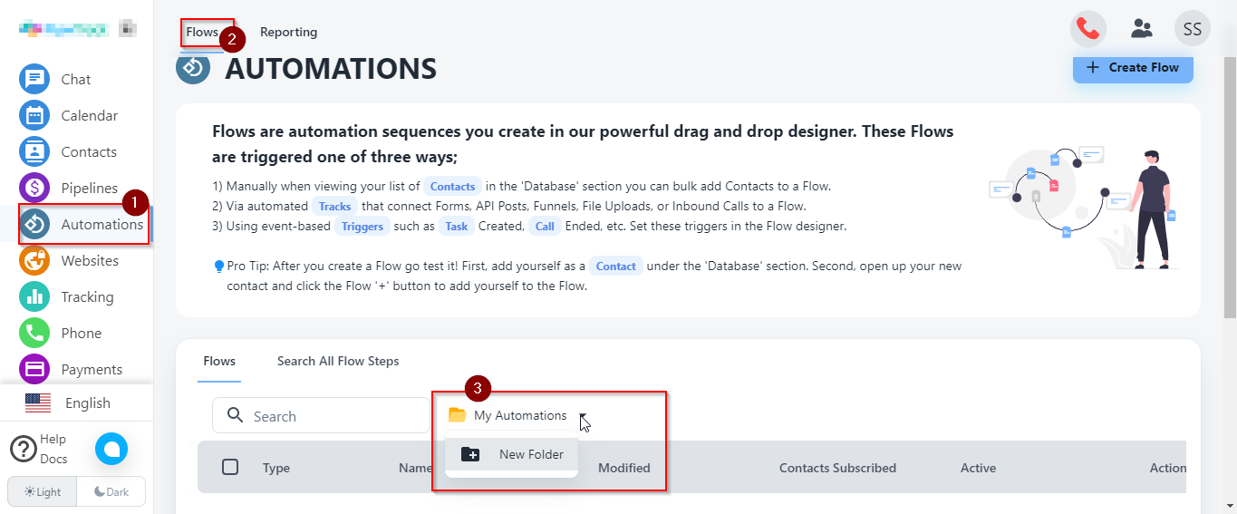
Task: Open the Contacts sidebar icon
Action: 34,151
